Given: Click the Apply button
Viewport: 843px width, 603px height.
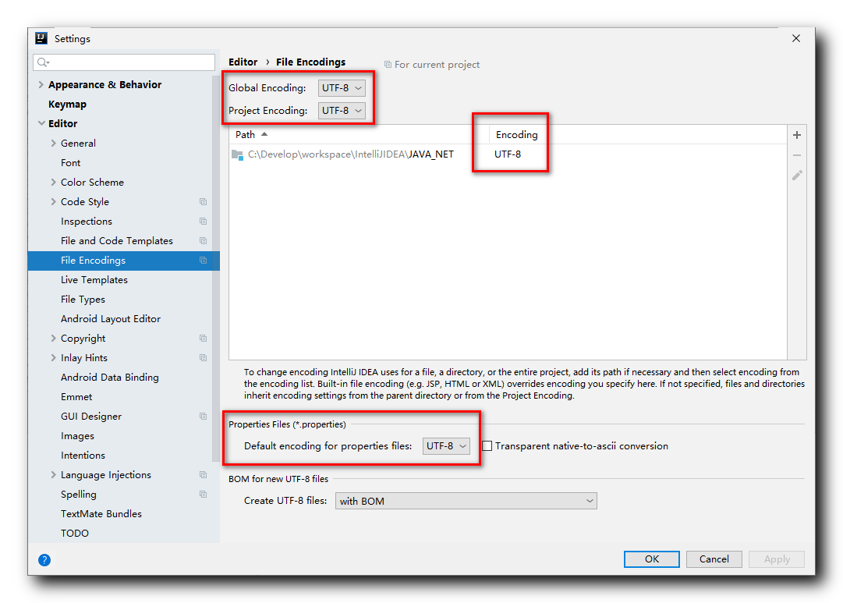Looking at the screenshot, I should [777, 559].
